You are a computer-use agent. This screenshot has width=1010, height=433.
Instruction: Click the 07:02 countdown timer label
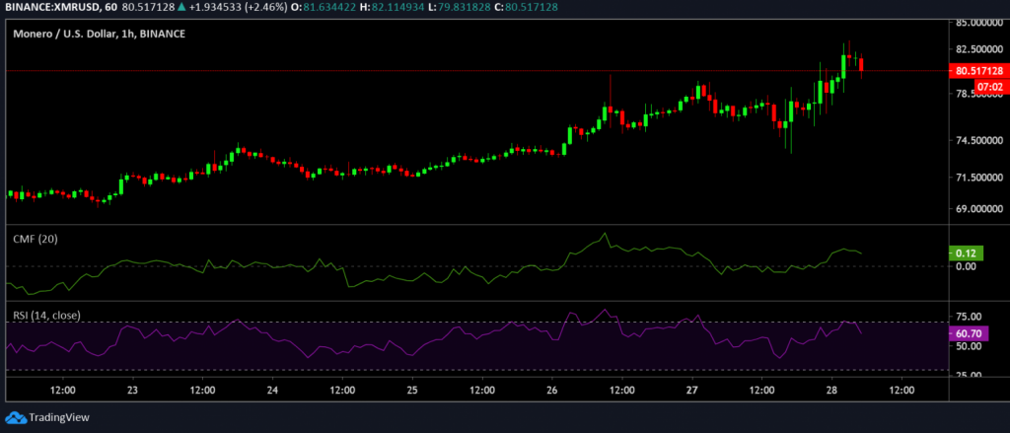coord(990,85)
